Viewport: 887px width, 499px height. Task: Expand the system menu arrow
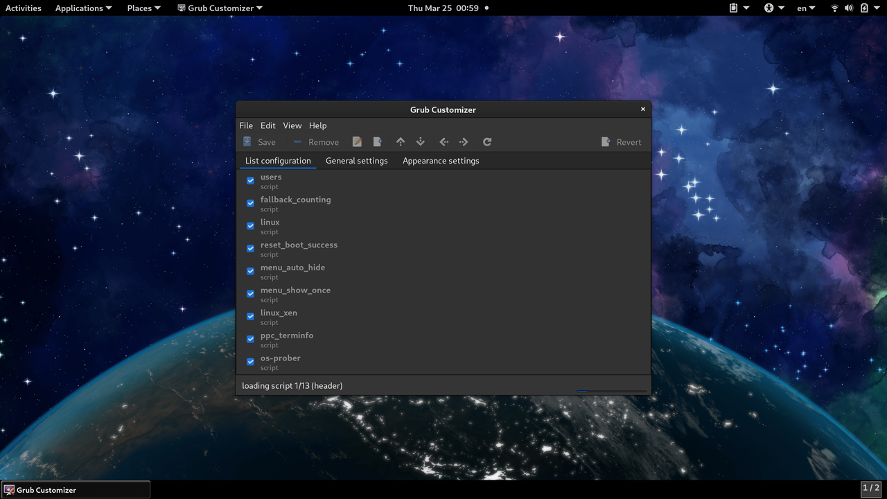pos(877,8)
